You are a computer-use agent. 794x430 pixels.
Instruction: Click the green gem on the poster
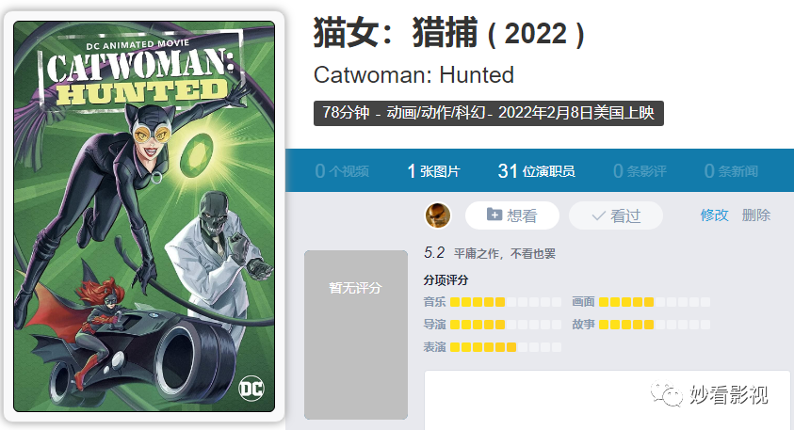[196, 156]
